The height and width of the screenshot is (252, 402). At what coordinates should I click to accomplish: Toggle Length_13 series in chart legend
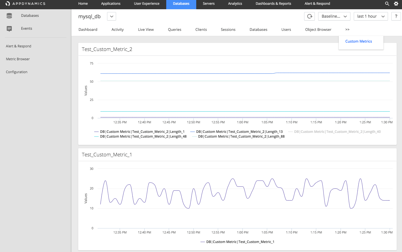tap(236, 132)
